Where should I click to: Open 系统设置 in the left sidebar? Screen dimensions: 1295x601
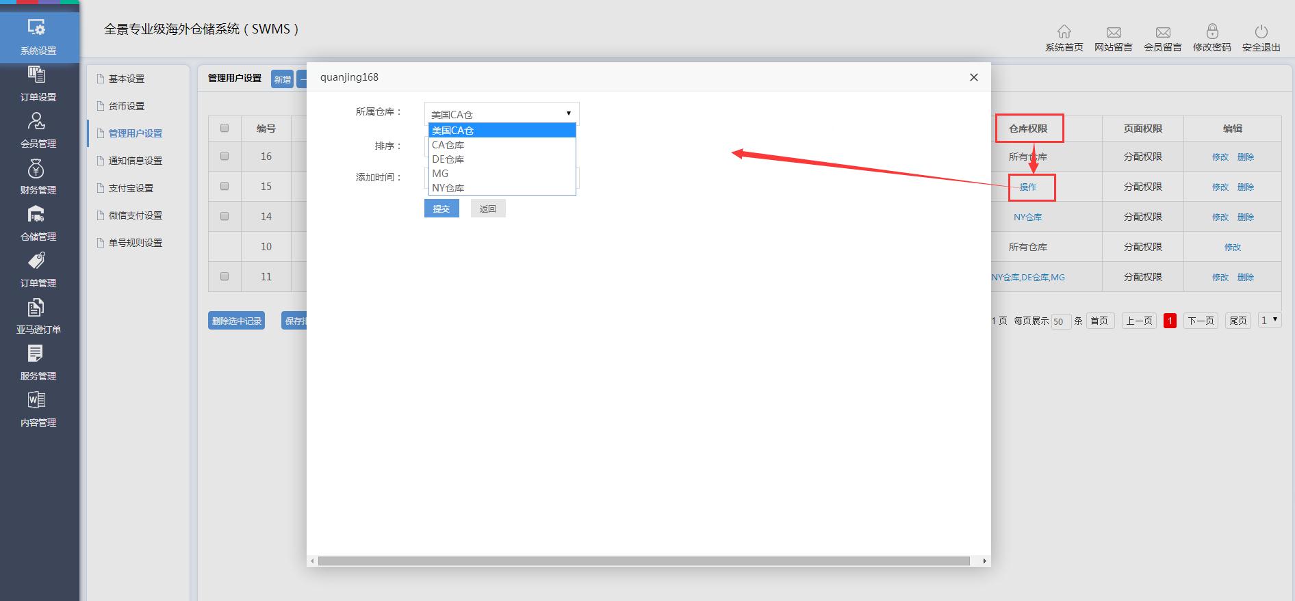[x=38, y=36]
